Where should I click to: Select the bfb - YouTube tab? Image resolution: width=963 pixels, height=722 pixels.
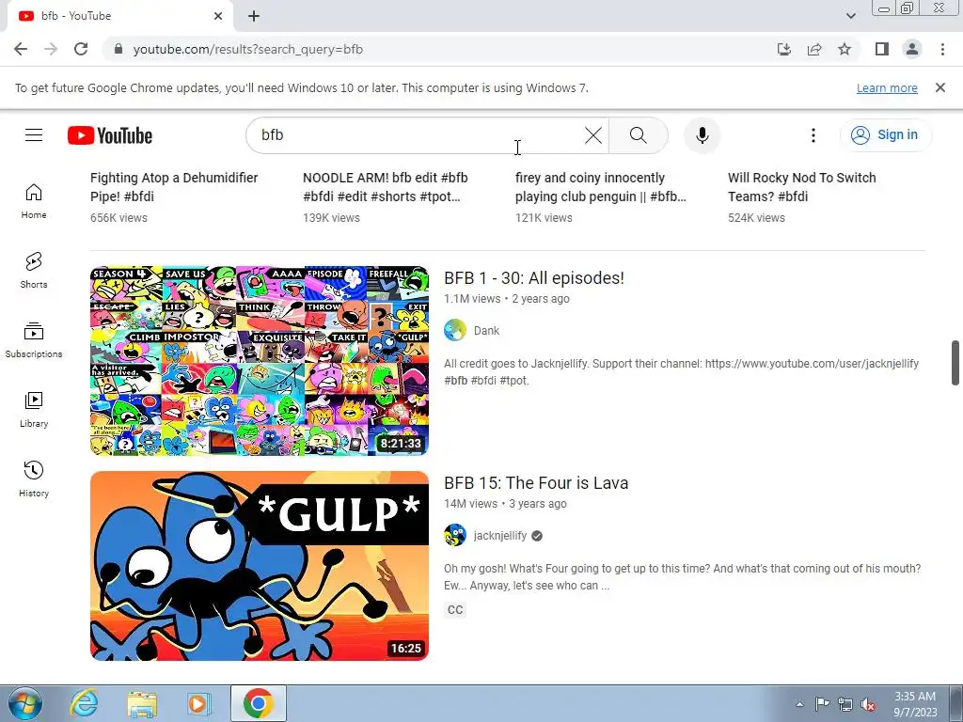tap(119, 16)
